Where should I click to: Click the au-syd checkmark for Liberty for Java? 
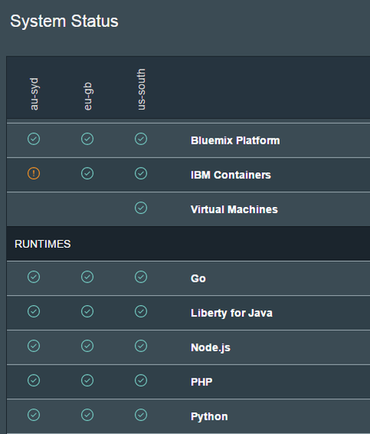[34, 311]
